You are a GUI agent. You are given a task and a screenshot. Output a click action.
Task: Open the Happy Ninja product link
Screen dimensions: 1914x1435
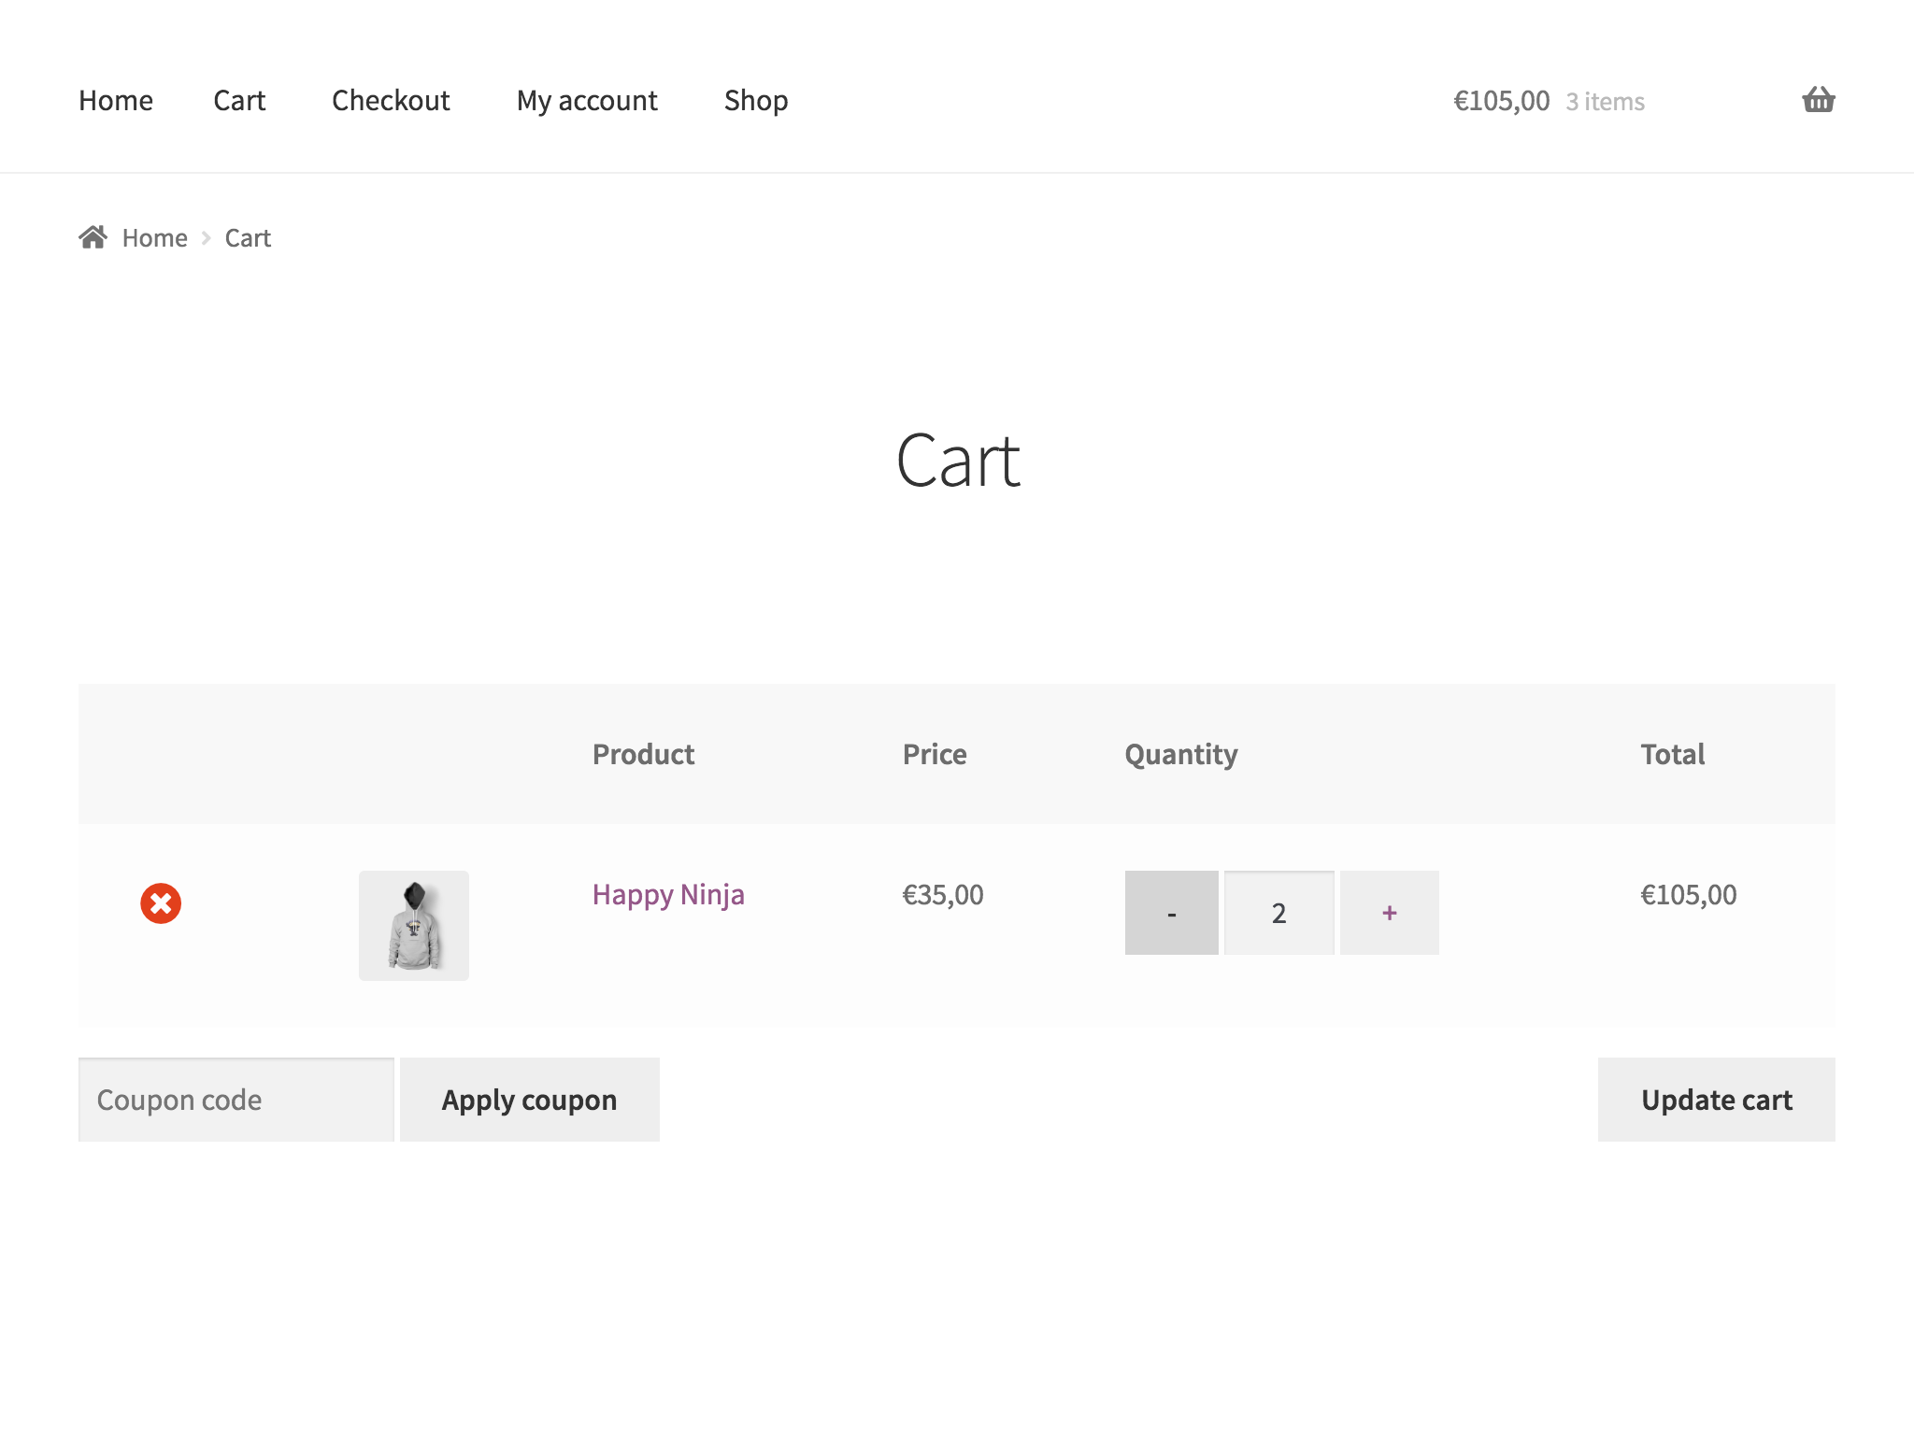pyautogui.click(x=668, y=895)
